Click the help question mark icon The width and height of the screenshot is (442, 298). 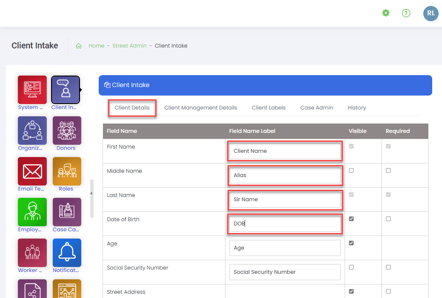[406, 13]
